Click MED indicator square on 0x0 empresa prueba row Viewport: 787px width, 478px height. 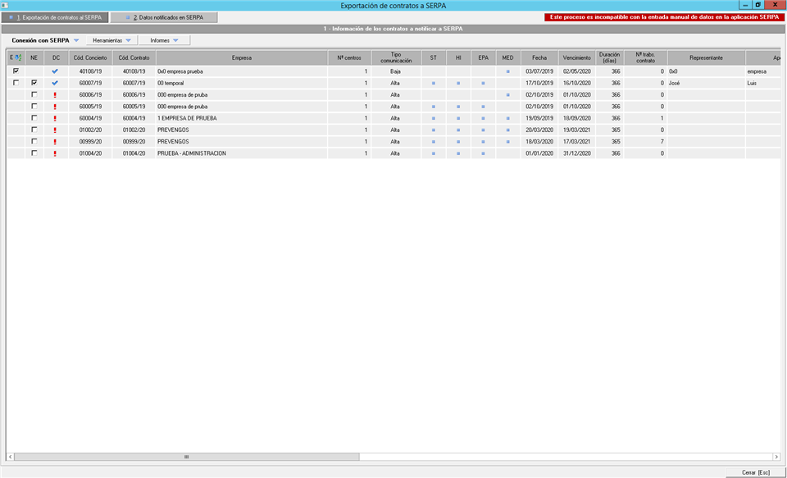click(507, 71)
